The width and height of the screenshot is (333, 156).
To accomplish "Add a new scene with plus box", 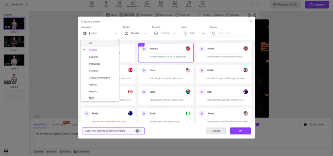I will point(14,97).
